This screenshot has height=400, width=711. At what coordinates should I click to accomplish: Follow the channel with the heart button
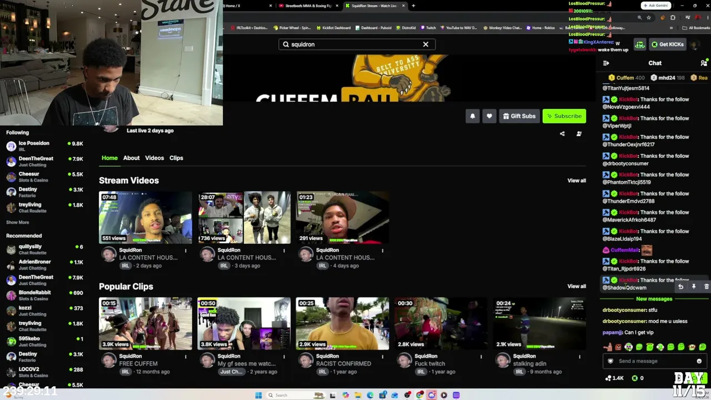[489, 116]
